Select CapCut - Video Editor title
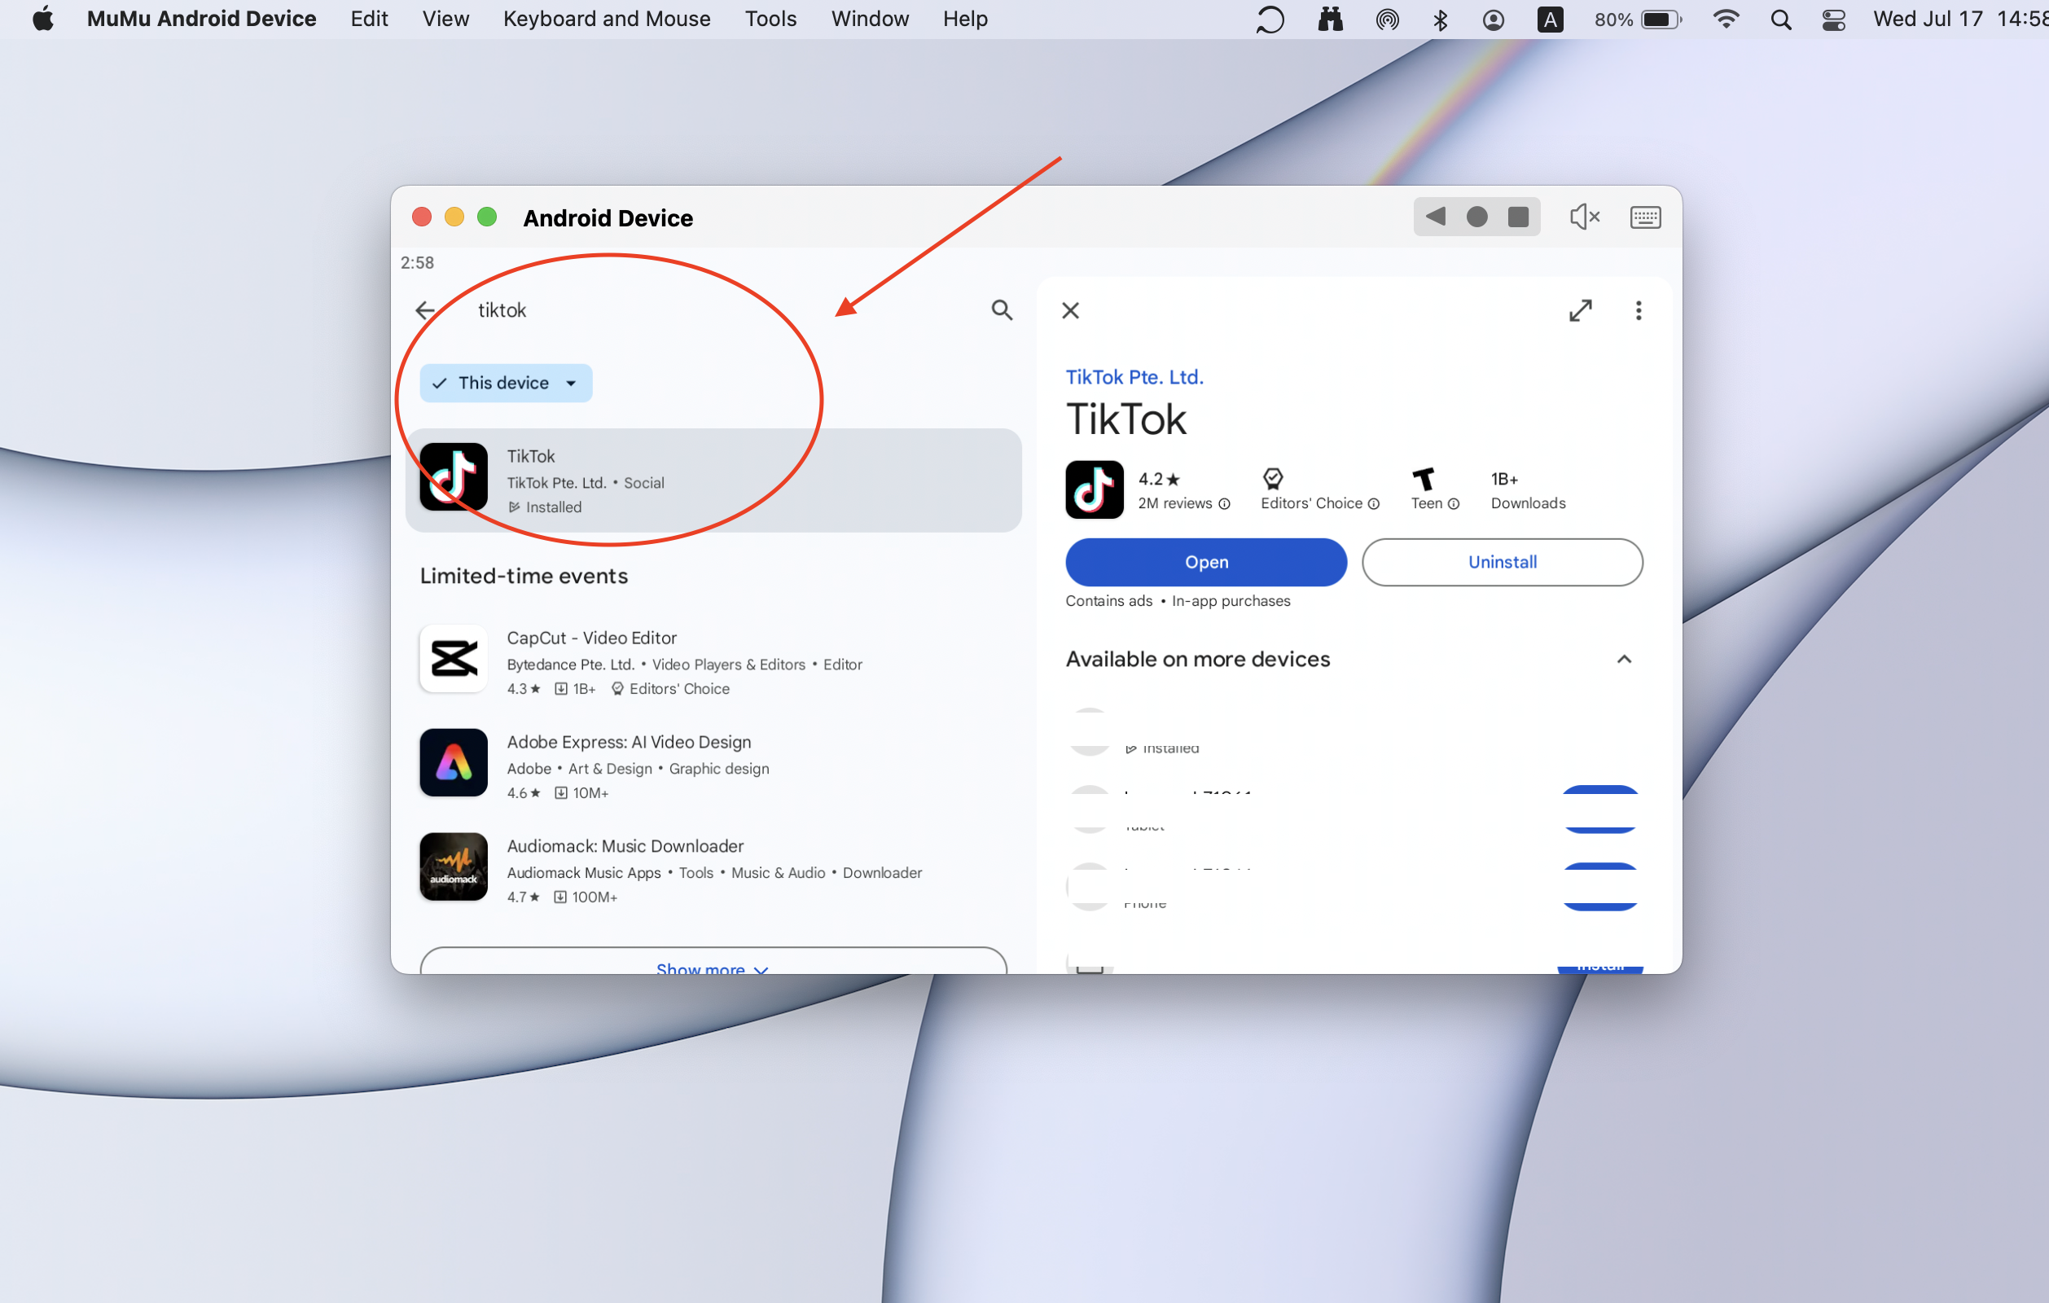Viewport: 2049px width, 1303px height. 591,638
